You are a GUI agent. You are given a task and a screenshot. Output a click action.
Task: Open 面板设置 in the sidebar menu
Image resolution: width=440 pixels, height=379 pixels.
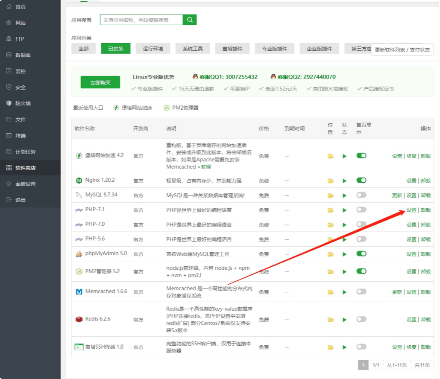pos(30,184)
